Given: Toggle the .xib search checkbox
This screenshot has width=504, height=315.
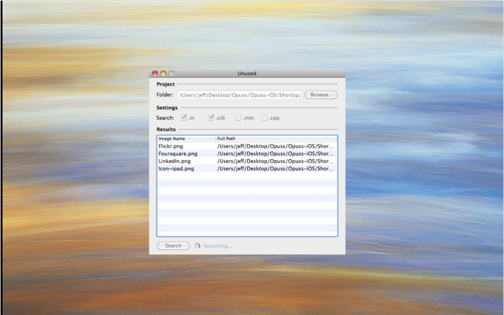Looking at the screenshot, I should point(211,118).
